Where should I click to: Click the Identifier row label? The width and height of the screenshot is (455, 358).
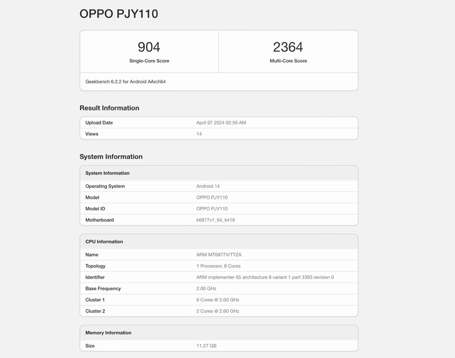[95, 277]
